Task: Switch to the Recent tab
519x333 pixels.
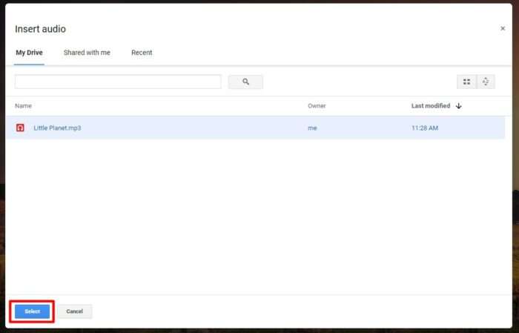Action: (x=142, y=53)
